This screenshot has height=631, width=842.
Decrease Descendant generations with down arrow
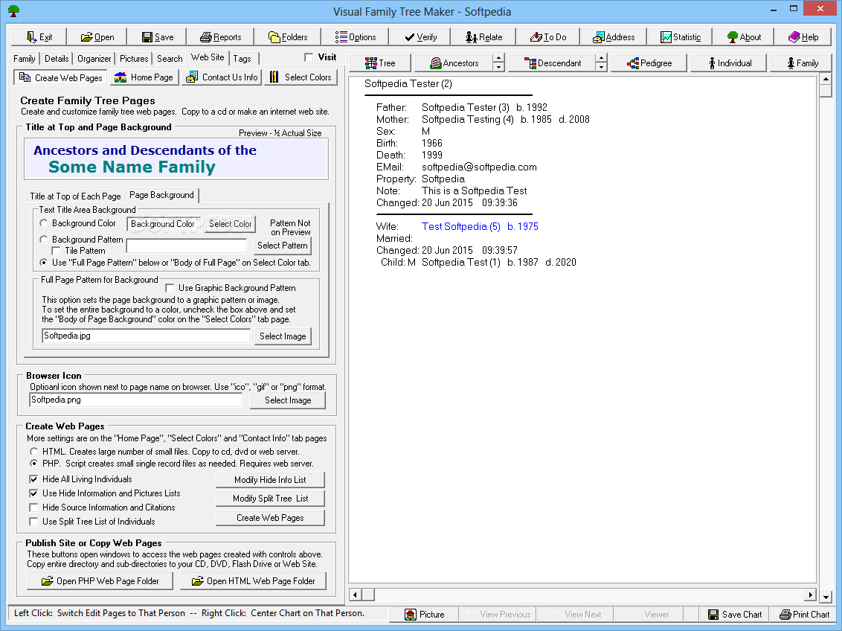602,67
